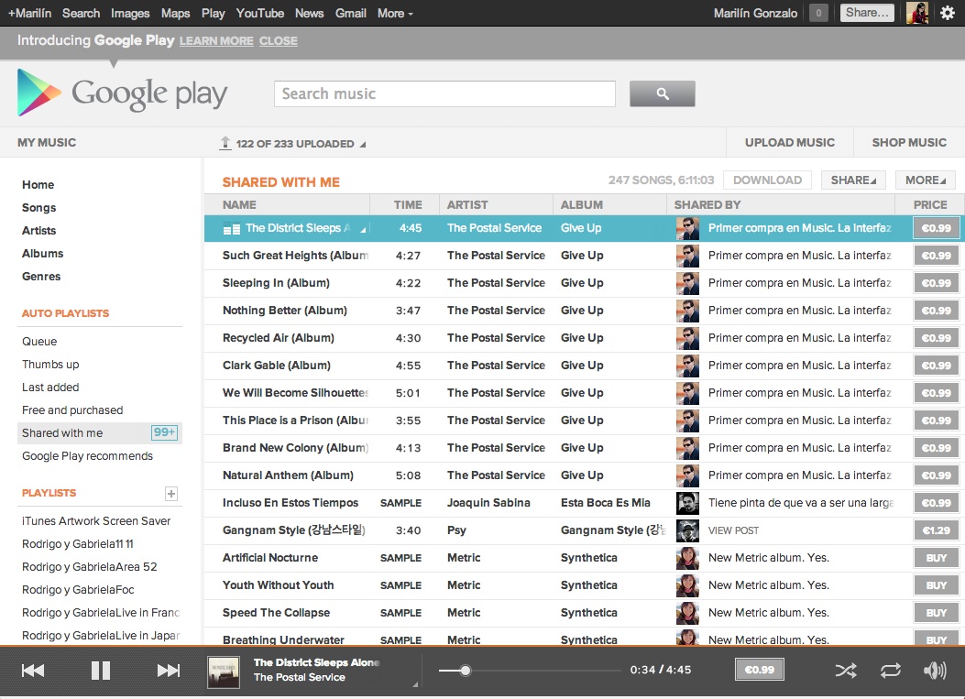Open the Thumbs up playlist

(x=50, y=365)
